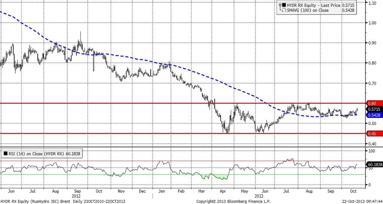
Task: Click the 2013 year label on time axis
Action: point(259,195)
